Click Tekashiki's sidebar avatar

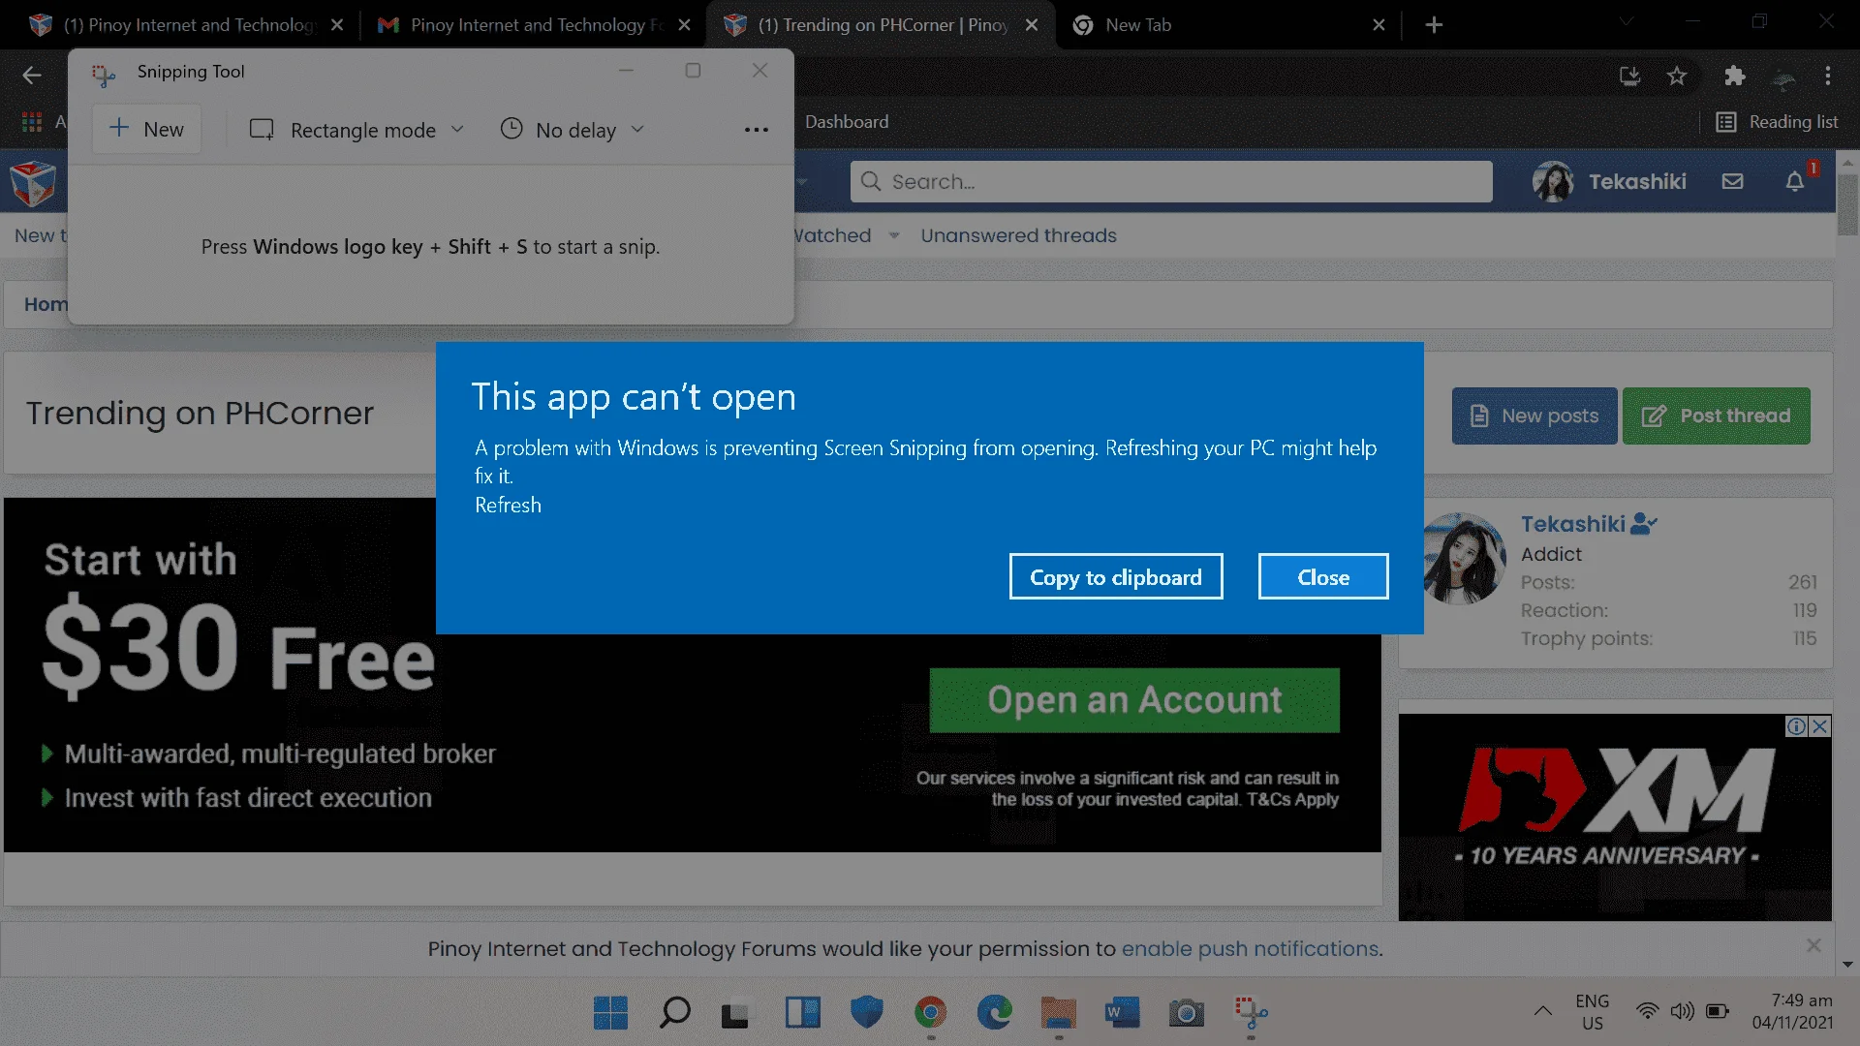1465,559
